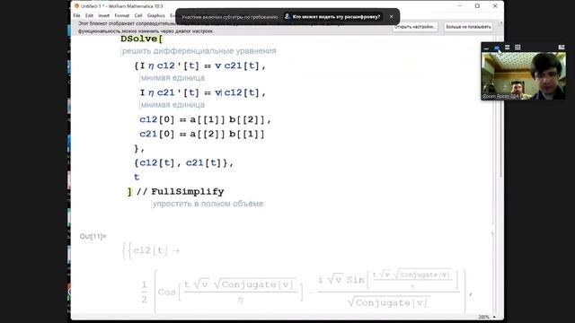Select active speaker thumbnail view icon
This screenshot has width=575, height=323.
[497, 48]
